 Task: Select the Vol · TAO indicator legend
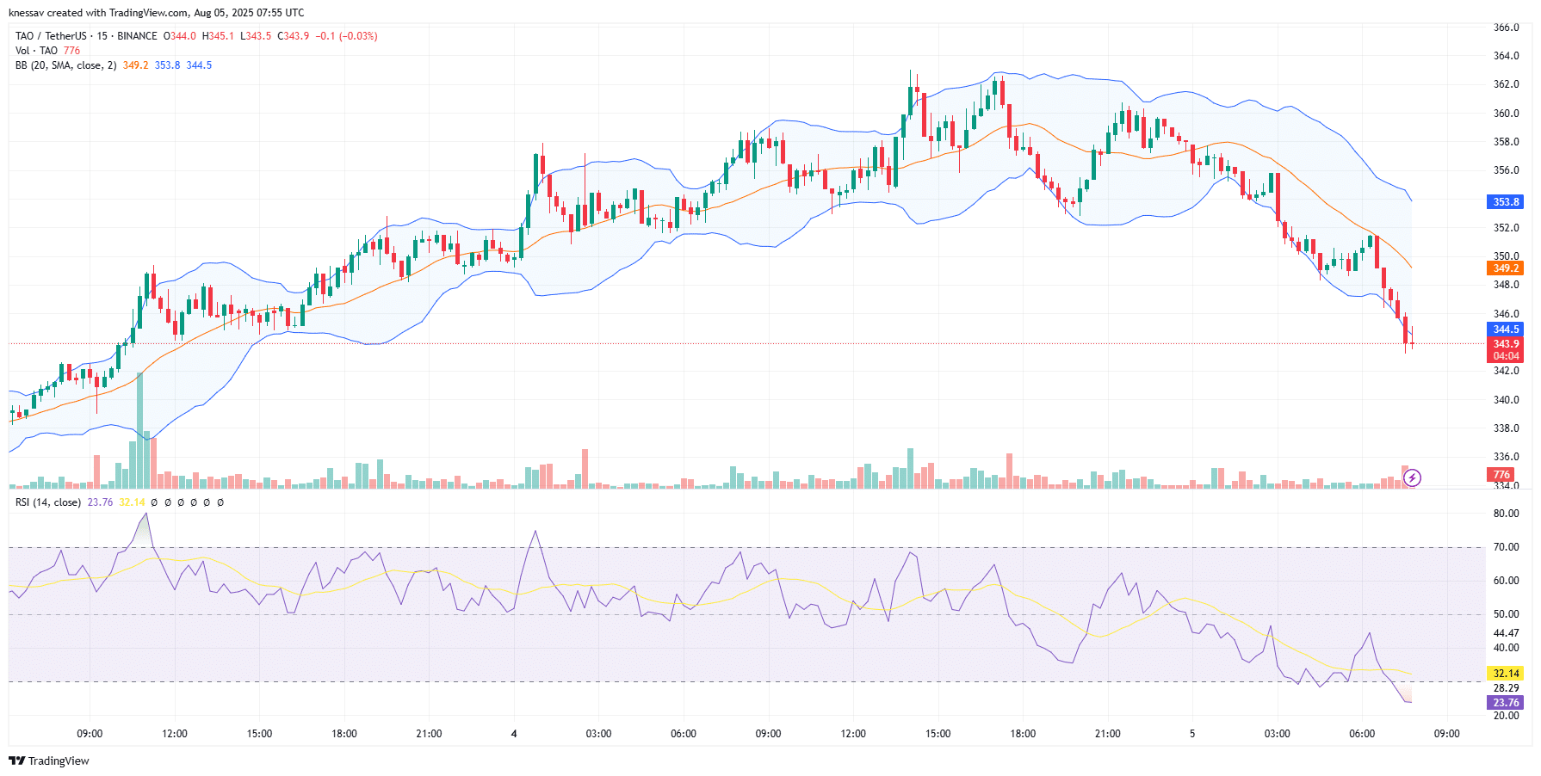click(36, 51)
